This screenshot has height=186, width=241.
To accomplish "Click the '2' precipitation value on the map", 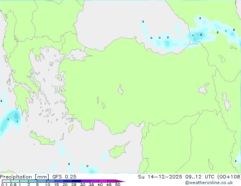I will tap(201, 35).
